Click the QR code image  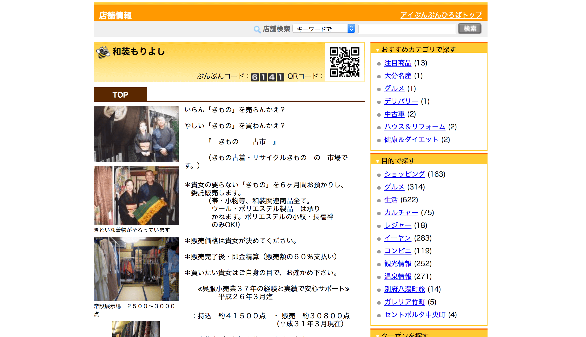(x=344, y=62)
